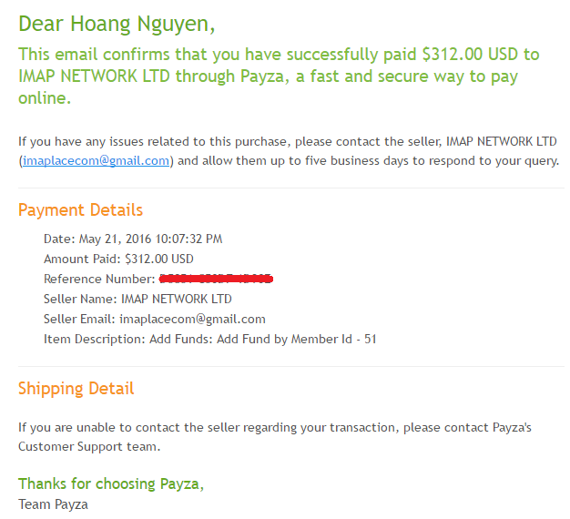Select the "Item Description: Add Funds" line
The image size is (570, 519).
click(x=210, y=339)
